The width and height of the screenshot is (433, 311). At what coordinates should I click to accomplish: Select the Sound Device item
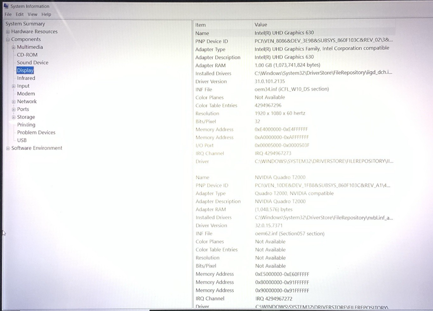(32, 63)
